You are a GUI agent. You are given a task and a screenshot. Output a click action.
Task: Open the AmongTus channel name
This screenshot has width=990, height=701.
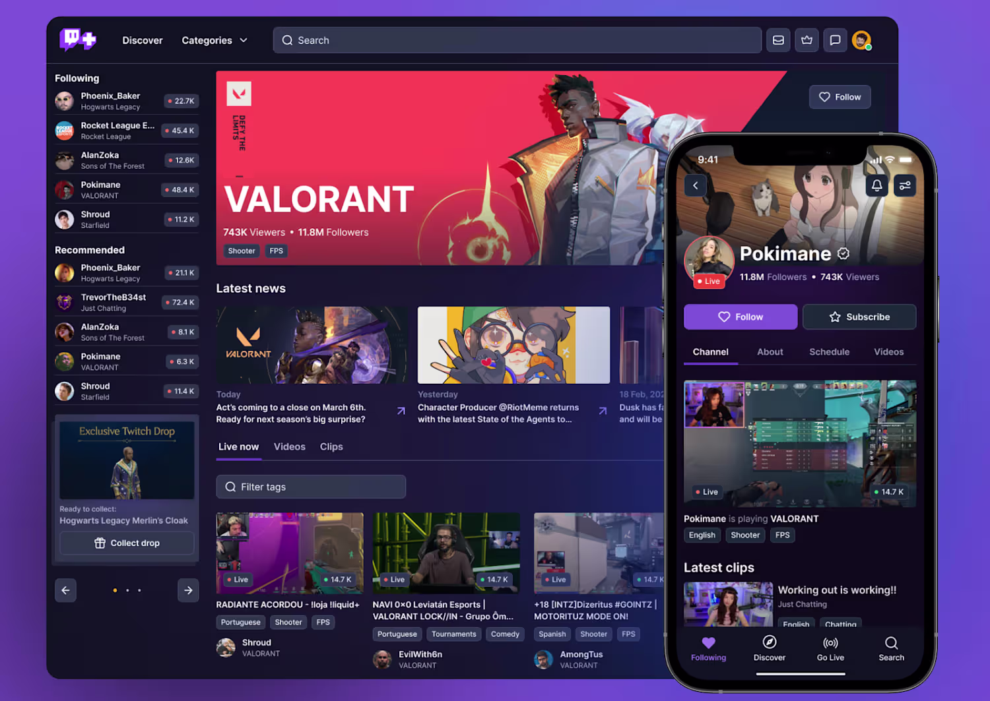[581, 654]
